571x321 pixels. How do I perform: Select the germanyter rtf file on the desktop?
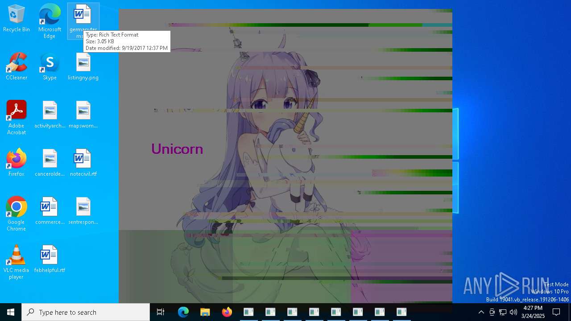[83, 21]
